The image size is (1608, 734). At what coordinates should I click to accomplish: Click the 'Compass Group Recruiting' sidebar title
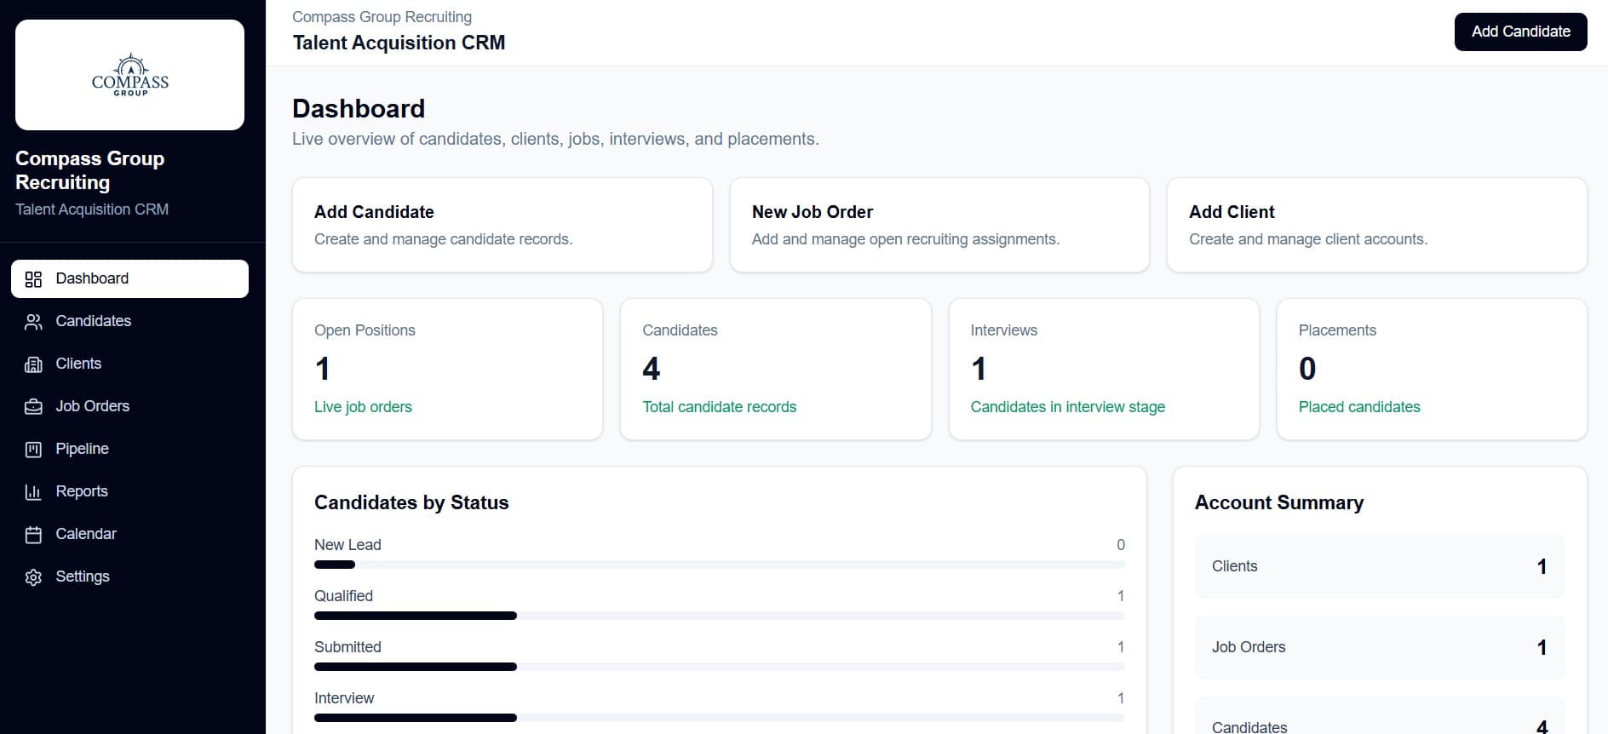(90, 170)
